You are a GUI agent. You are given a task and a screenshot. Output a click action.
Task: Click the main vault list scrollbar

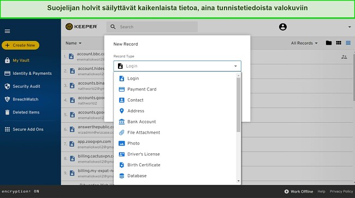(353, 77)
